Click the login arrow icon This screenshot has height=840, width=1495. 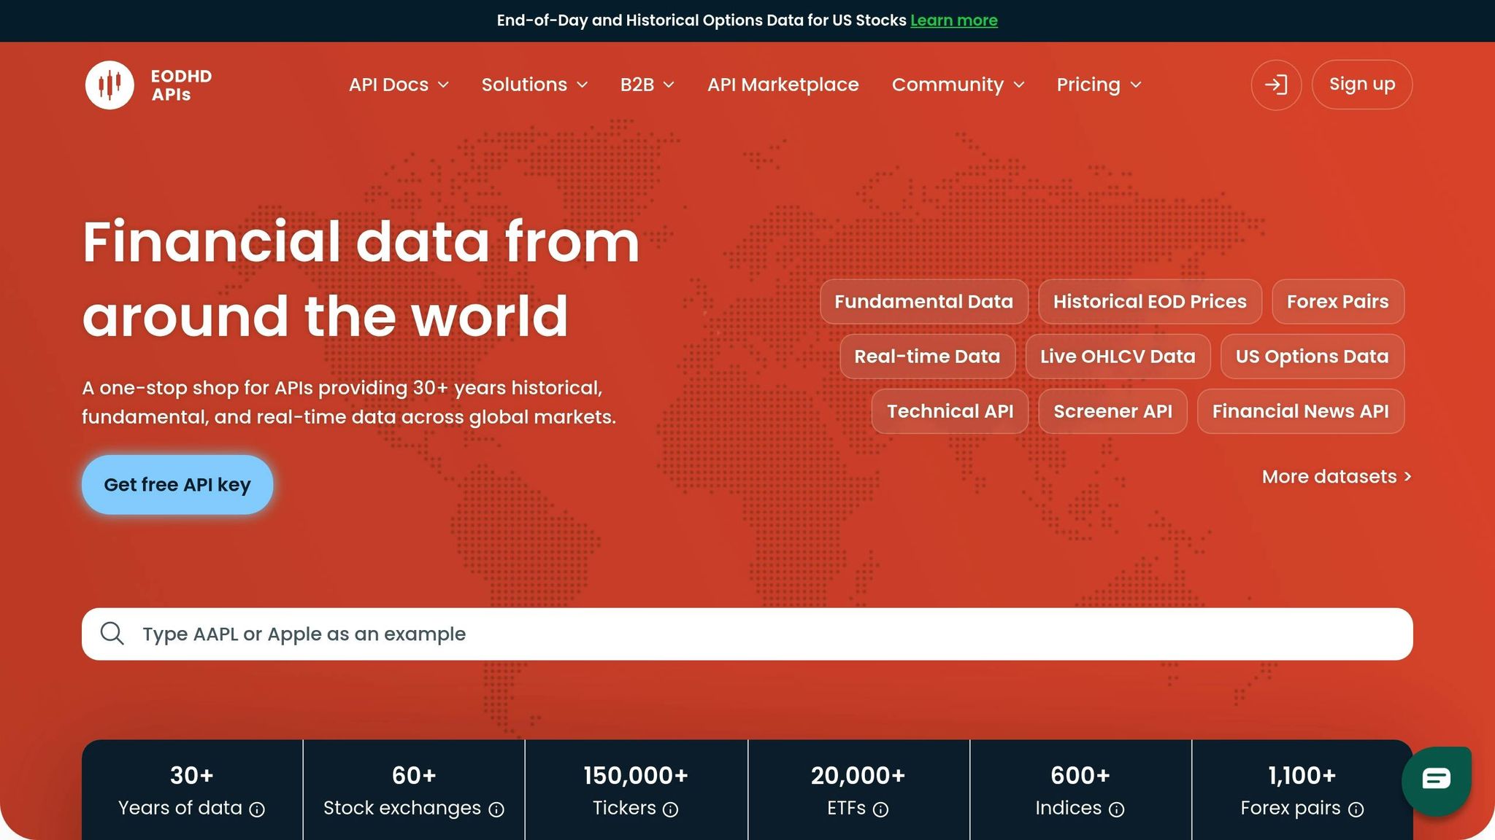1275,85
